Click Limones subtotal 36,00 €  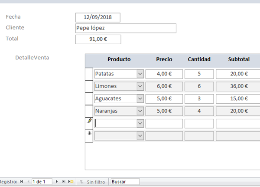tap(238, 86)
